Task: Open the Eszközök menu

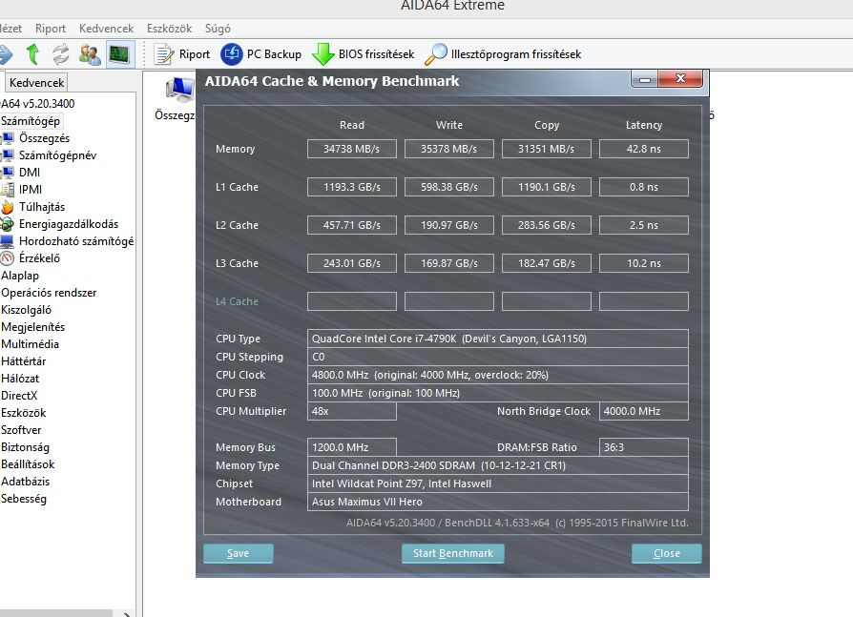Action: [x=169, y=29]
